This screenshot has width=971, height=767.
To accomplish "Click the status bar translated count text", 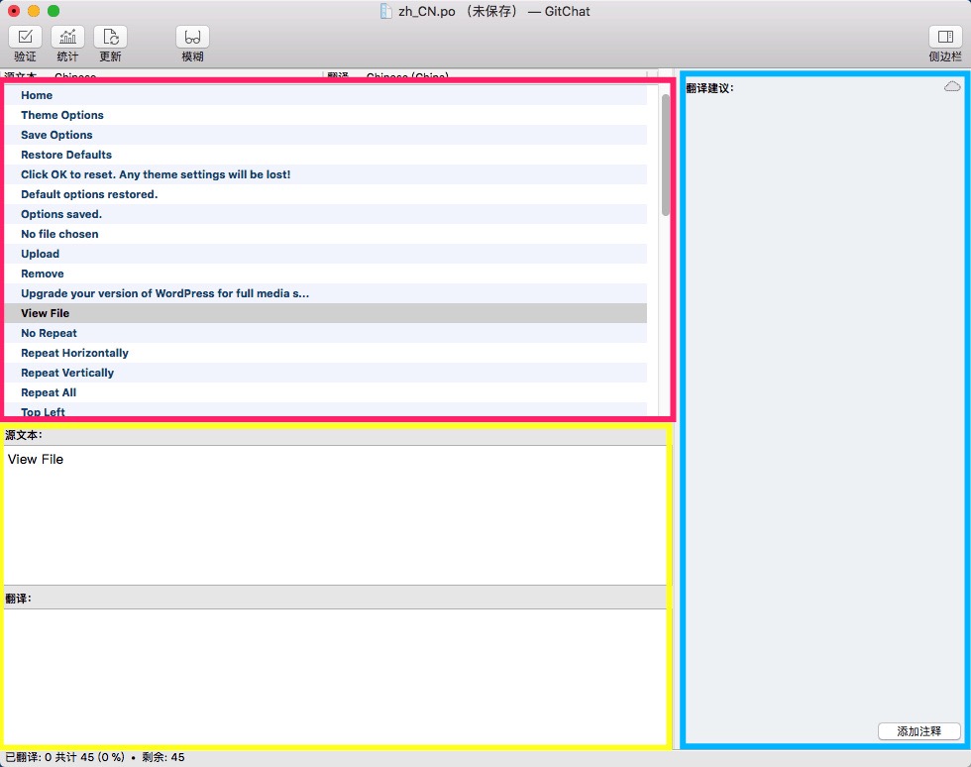I will 95,757.
